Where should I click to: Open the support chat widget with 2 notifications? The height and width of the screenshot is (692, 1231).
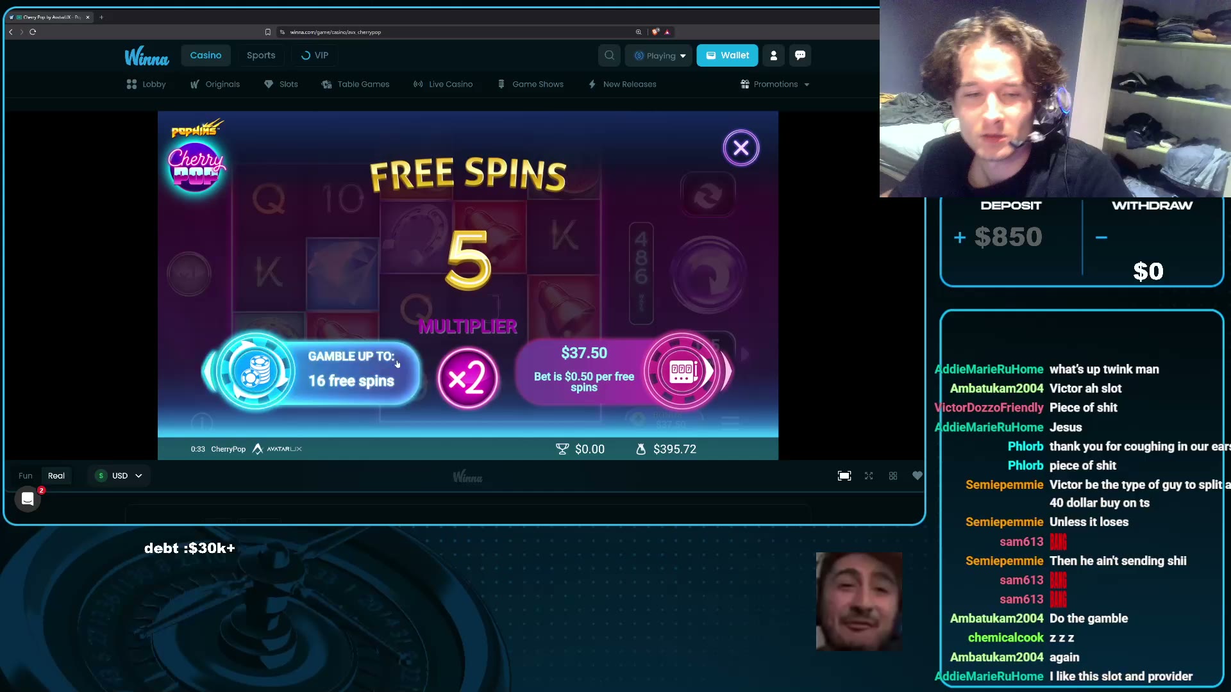click(x=28, y=498)
